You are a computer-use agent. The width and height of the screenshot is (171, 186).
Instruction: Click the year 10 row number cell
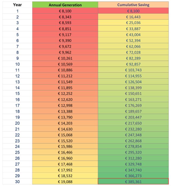point(17,64)
